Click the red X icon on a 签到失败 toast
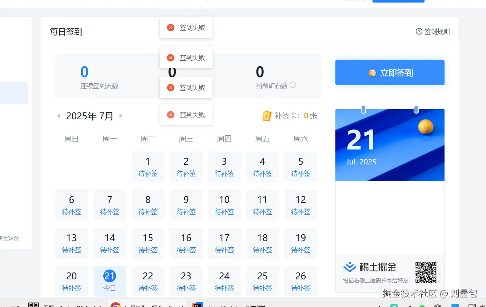 (171, 27)
